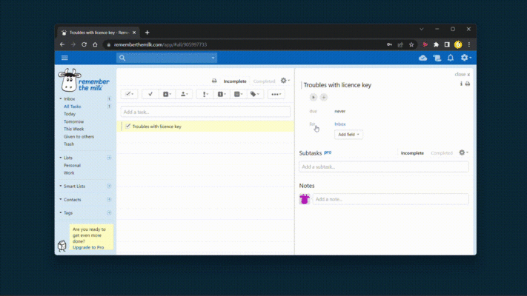
Task: Switch to the Completed tasks tab
Action: click(264, 81)
